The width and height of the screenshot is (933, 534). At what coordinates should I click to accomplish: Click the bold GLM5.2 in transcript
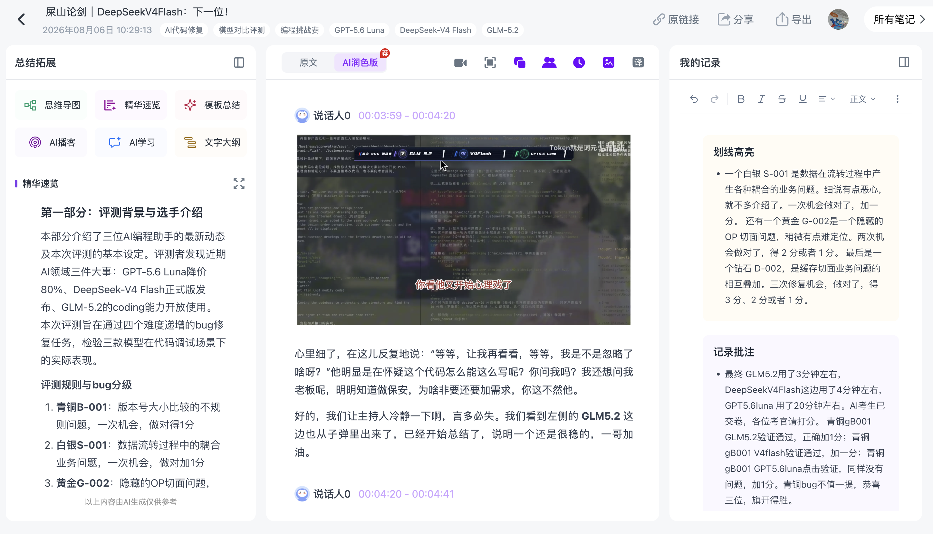click(x=601, y=416)
